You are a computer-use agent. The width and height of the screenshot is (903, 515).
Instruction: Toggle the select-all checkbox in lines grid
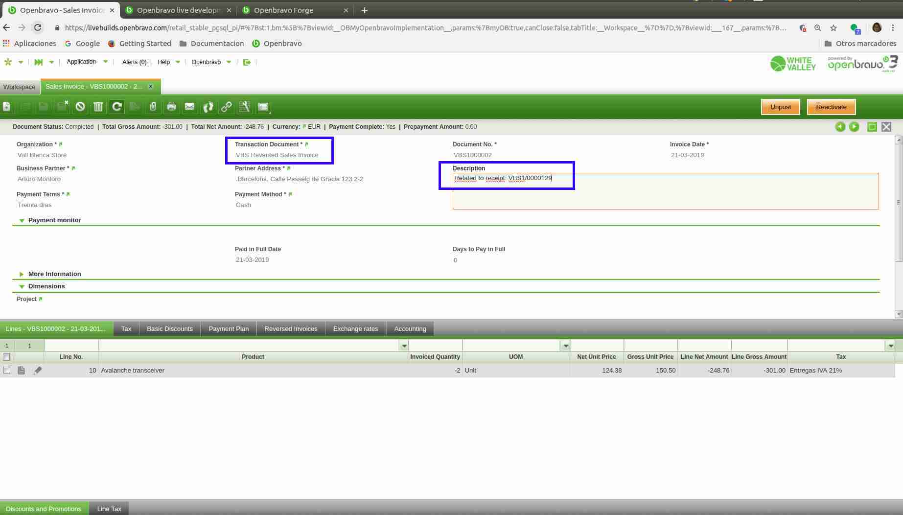[x=7, y=357]
